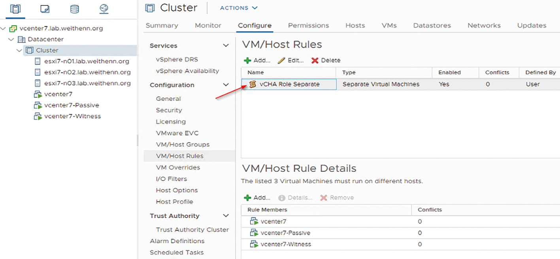Collapse the Trust Authority section chevron
This screenshot has height=259, width=560.
[x=226, y=216]
